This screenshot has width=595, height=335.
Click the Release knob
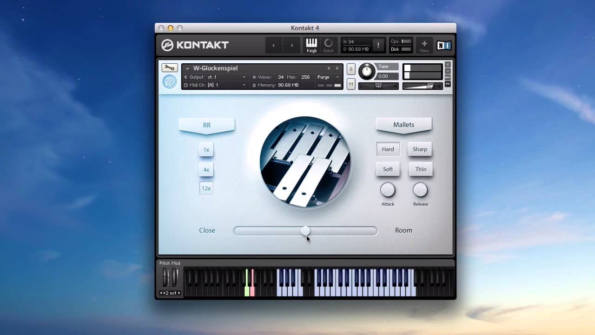click(420, 190)
